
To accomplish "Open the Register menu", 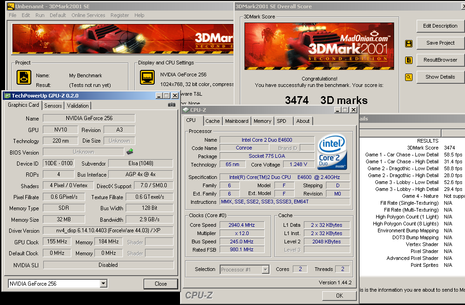I will pyautogui.click(x=120, y=15).
